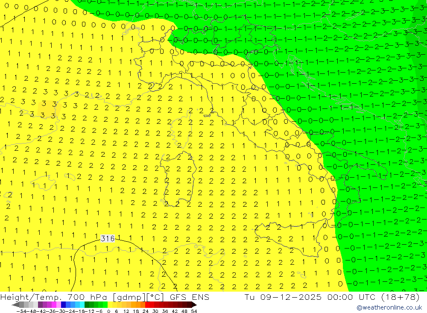Click the '[°C]' unit label
Viewport: 427px width, 313px height.
pyautogui.click(x=155, y=297)
